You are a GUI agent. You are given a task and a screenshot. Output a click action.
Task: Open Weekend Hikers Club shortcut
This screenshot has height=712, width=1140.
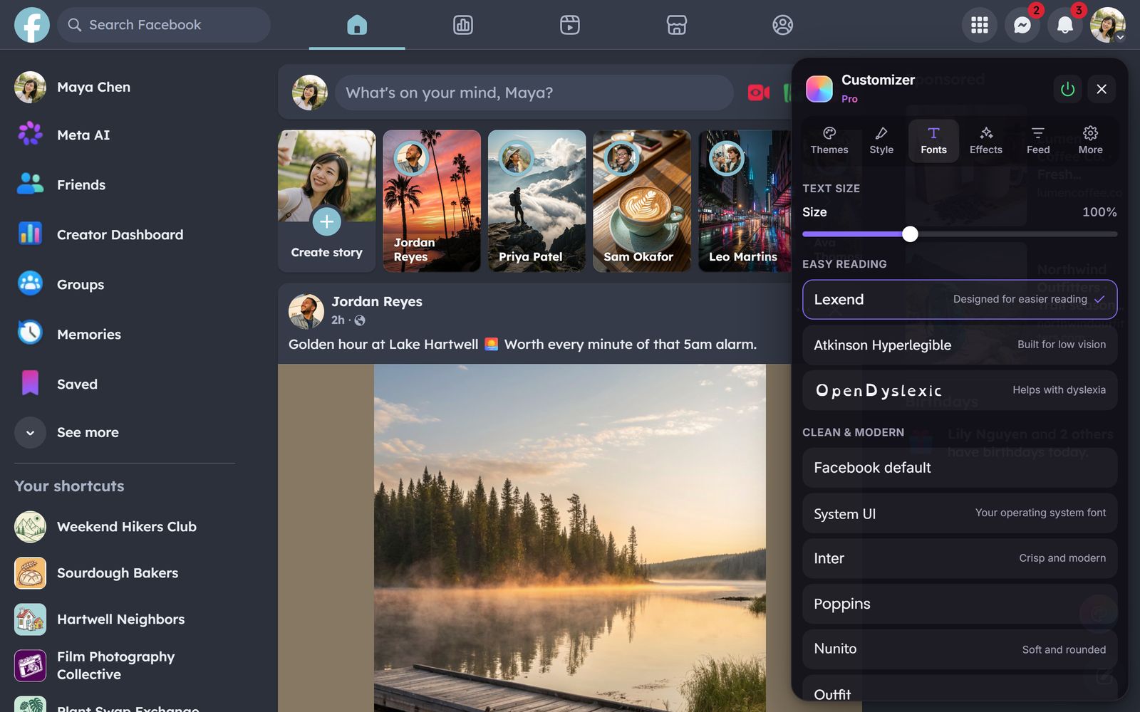tap(125, 527)
